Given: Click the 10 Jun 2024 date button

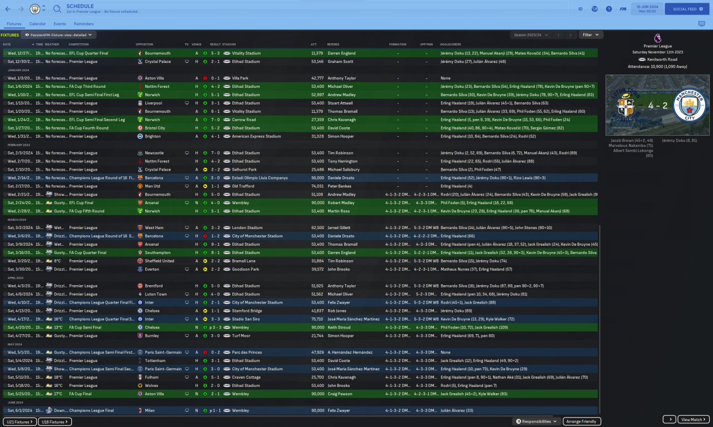Looking at the screenshot, I should [x=647, y=9].
